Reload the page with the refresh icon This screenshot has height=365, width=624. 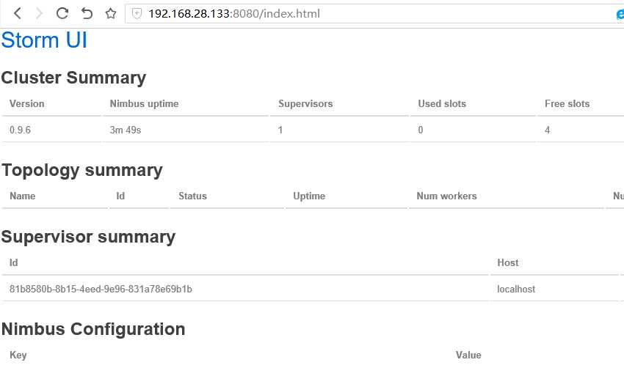pos(62,13)
